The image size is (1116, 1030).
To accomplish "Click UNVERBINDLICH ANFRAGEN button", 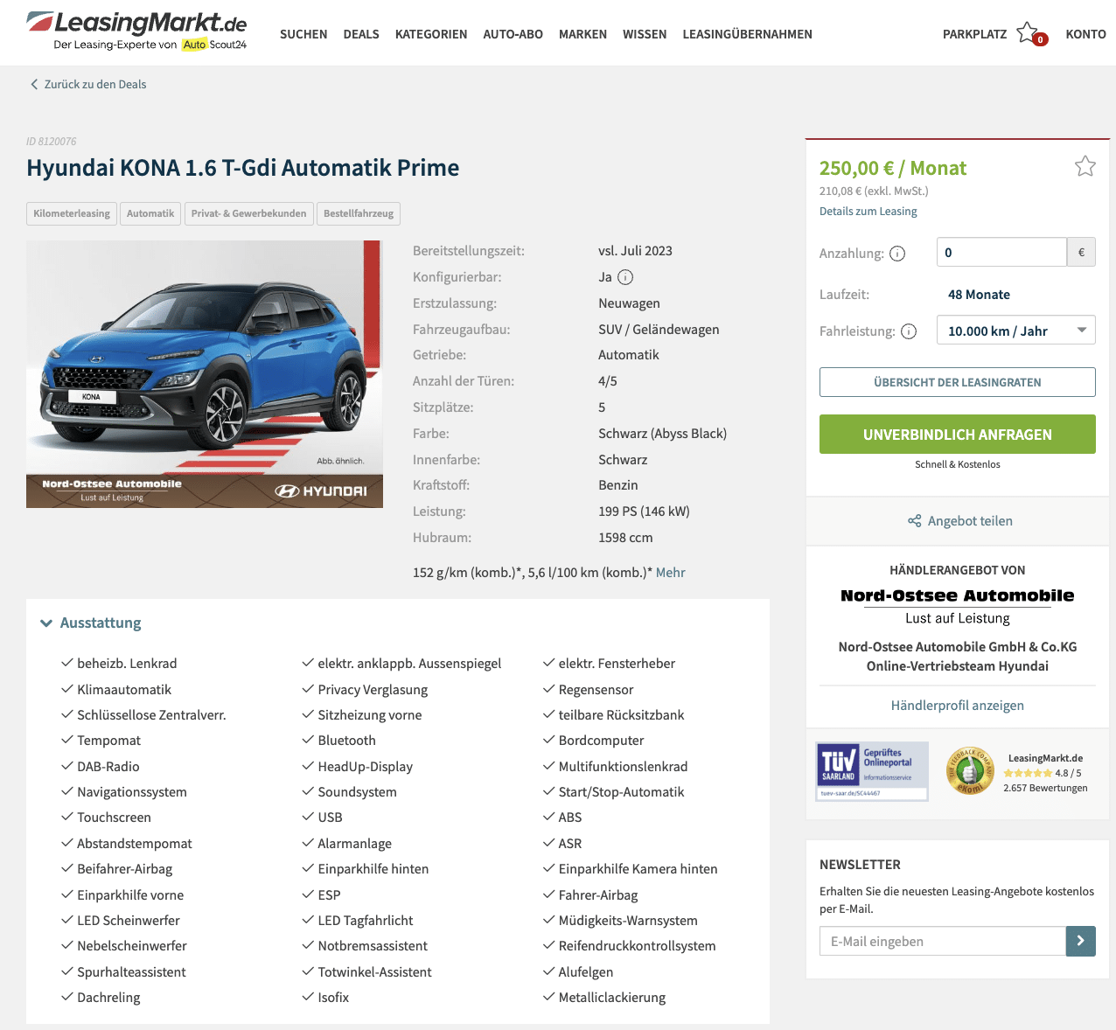I will pos(958,435).
